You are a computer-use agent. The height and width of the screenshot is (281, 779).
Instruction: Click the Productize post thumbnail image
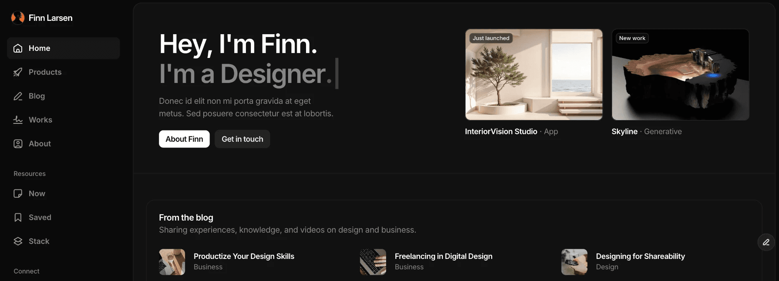tap(172, 262)
